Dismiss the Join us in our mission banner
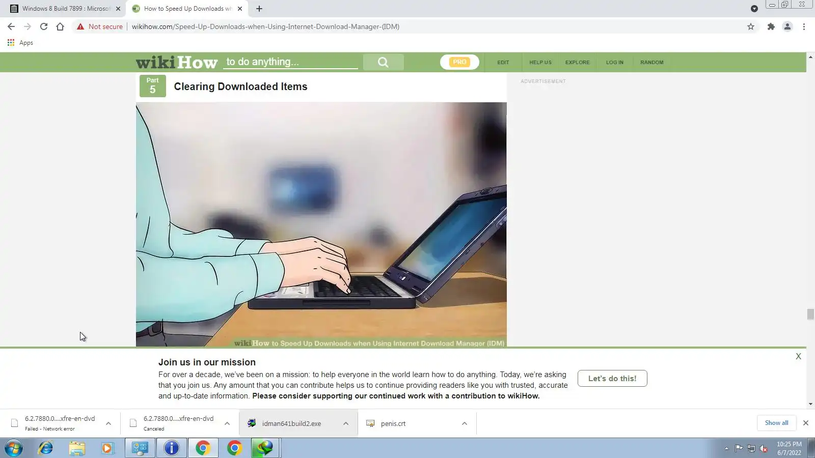Screen dimensions: 815x458 [x=798, y=357]
